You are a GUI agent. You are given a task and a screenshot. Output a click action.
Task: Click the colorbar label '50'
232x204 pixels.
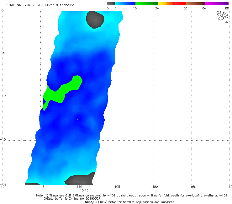[x=185, y=8]
